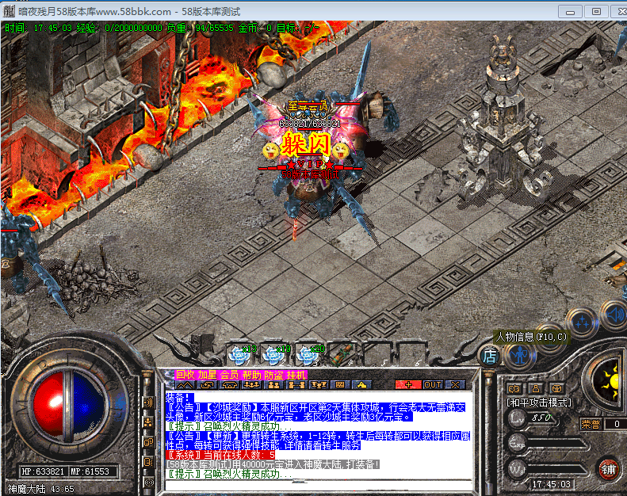Click the linked-players relationship icon
This screenshot has height=496, width=627.
pyautogui.click(x=296, y=385)
